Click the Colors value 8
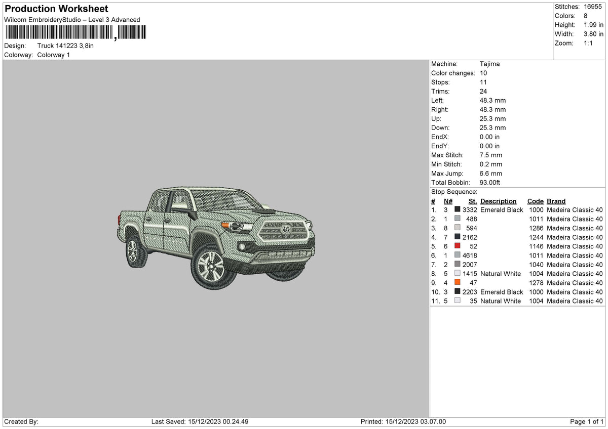This screenshot has height=429, width=608. click(x=586, y=16)
